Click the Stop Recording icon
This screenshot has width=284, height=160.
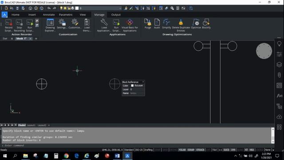click(19, 23)
